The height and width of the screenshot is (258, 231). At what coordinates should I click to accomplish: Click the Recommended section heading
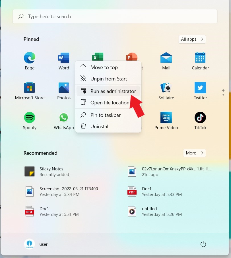point(40,153)
